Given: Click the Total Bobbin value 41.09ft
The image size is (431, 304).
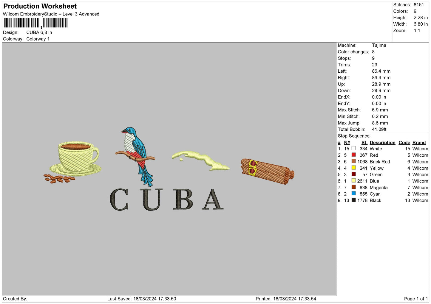Looking at the screenshot, I should [379, 130].
